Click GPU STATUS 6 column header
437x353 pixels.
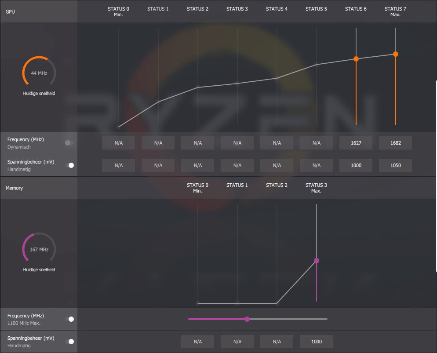[x=356, y=9]
